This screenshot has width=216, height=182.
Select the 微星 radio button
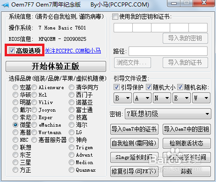(15, 125)
